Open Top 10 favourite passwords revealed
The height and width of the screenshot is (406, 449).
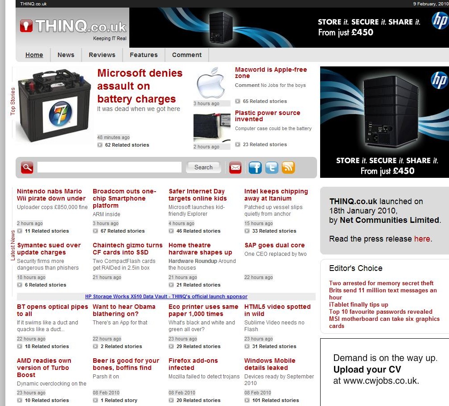pos(381,312)
